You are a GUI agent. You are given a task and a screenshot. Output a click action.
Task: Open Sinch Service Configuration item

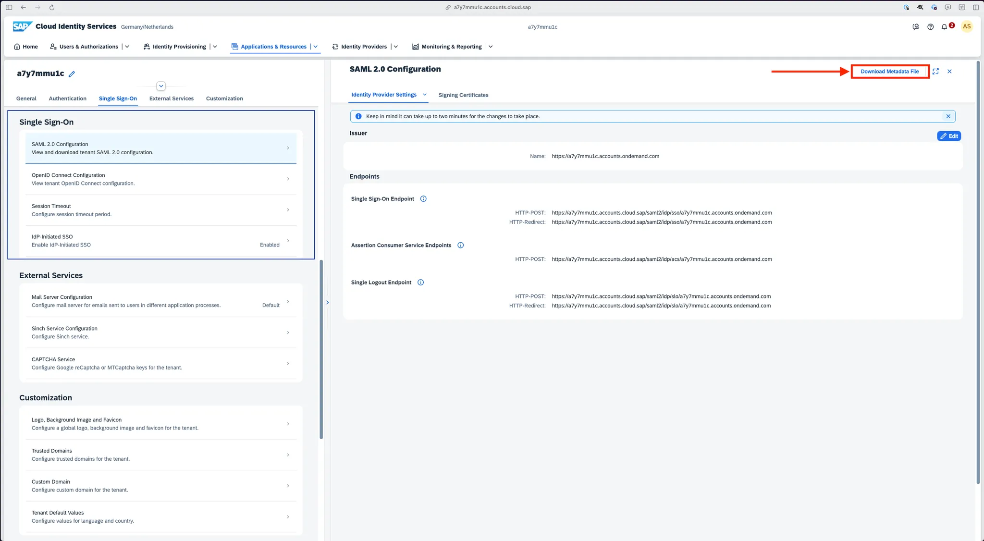(160, 332)
